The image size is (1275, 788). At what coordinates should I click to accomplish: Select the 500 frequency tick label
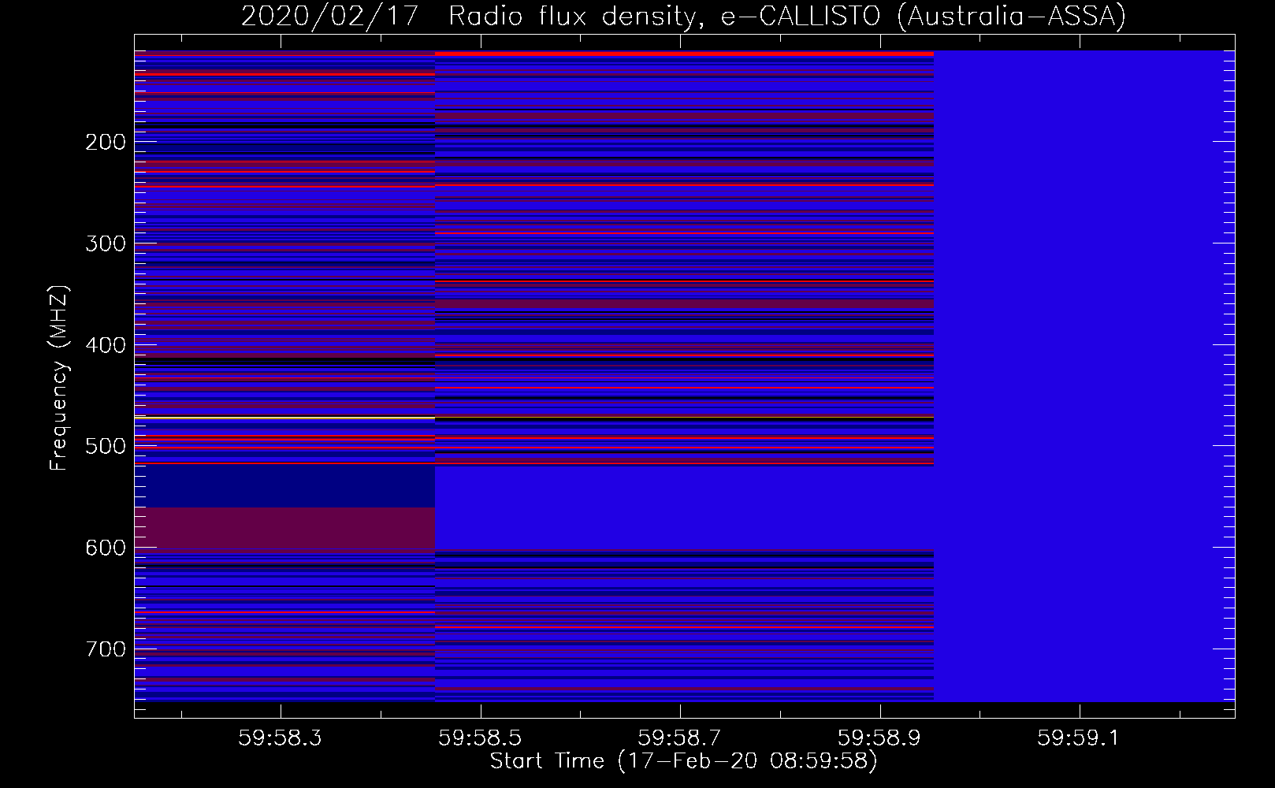(106, 446)
